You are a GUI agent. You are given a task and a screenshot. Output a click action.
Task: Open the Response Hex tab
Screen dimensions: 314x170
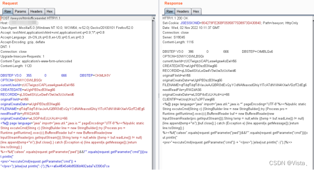tap(196, 12)
